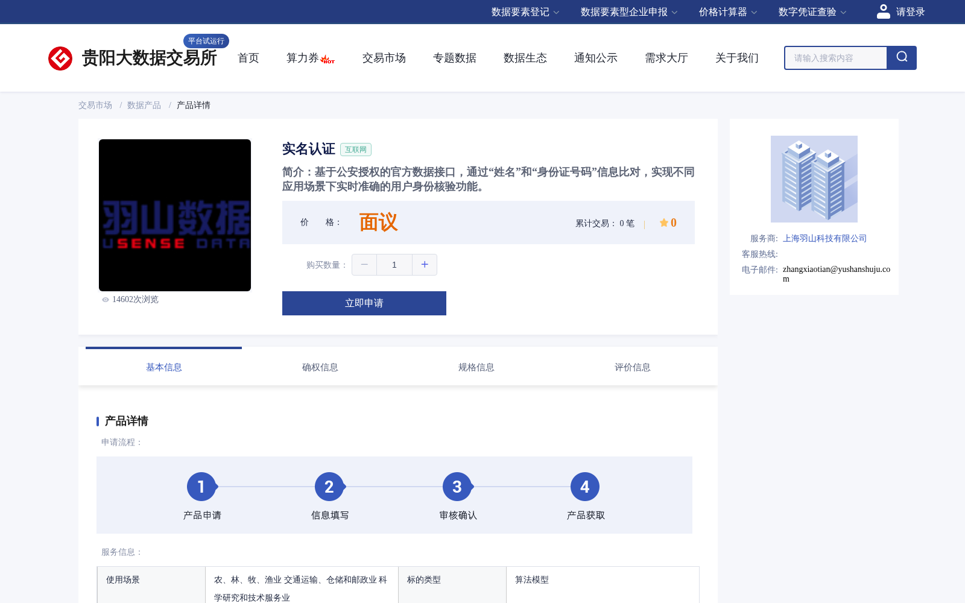Viewport: 965px width, 603px height.
Task: Switch to the 规格信息 tab
Action: (x=476, y=367)
